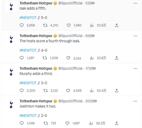Viewport: 142px width, 128px height.
Task: Share the 4-0 score tweet
Action: pos(117,58)
